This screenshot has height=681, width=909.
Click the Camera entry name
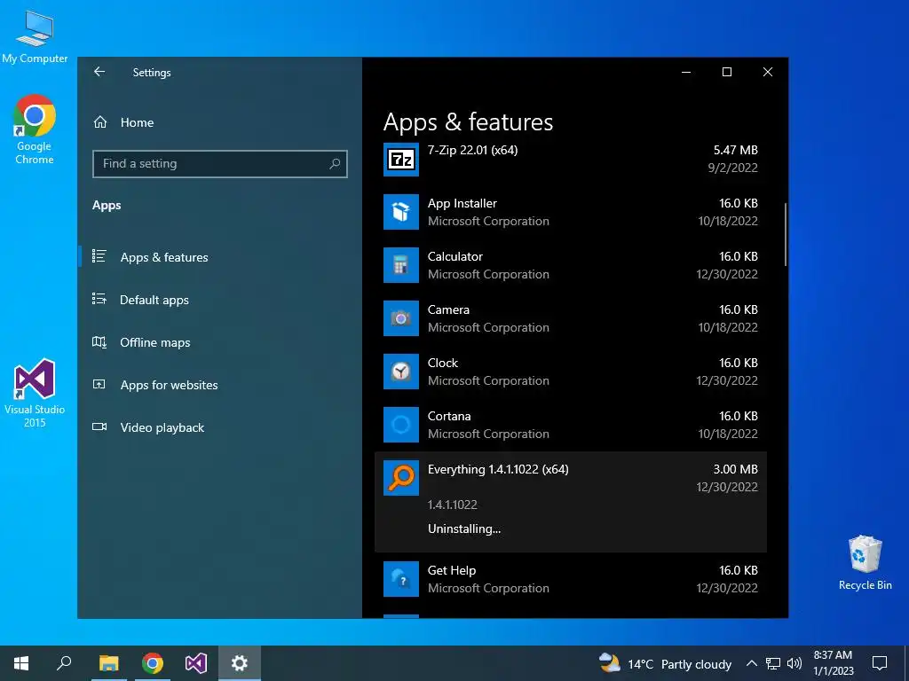(x=448, y=309)
